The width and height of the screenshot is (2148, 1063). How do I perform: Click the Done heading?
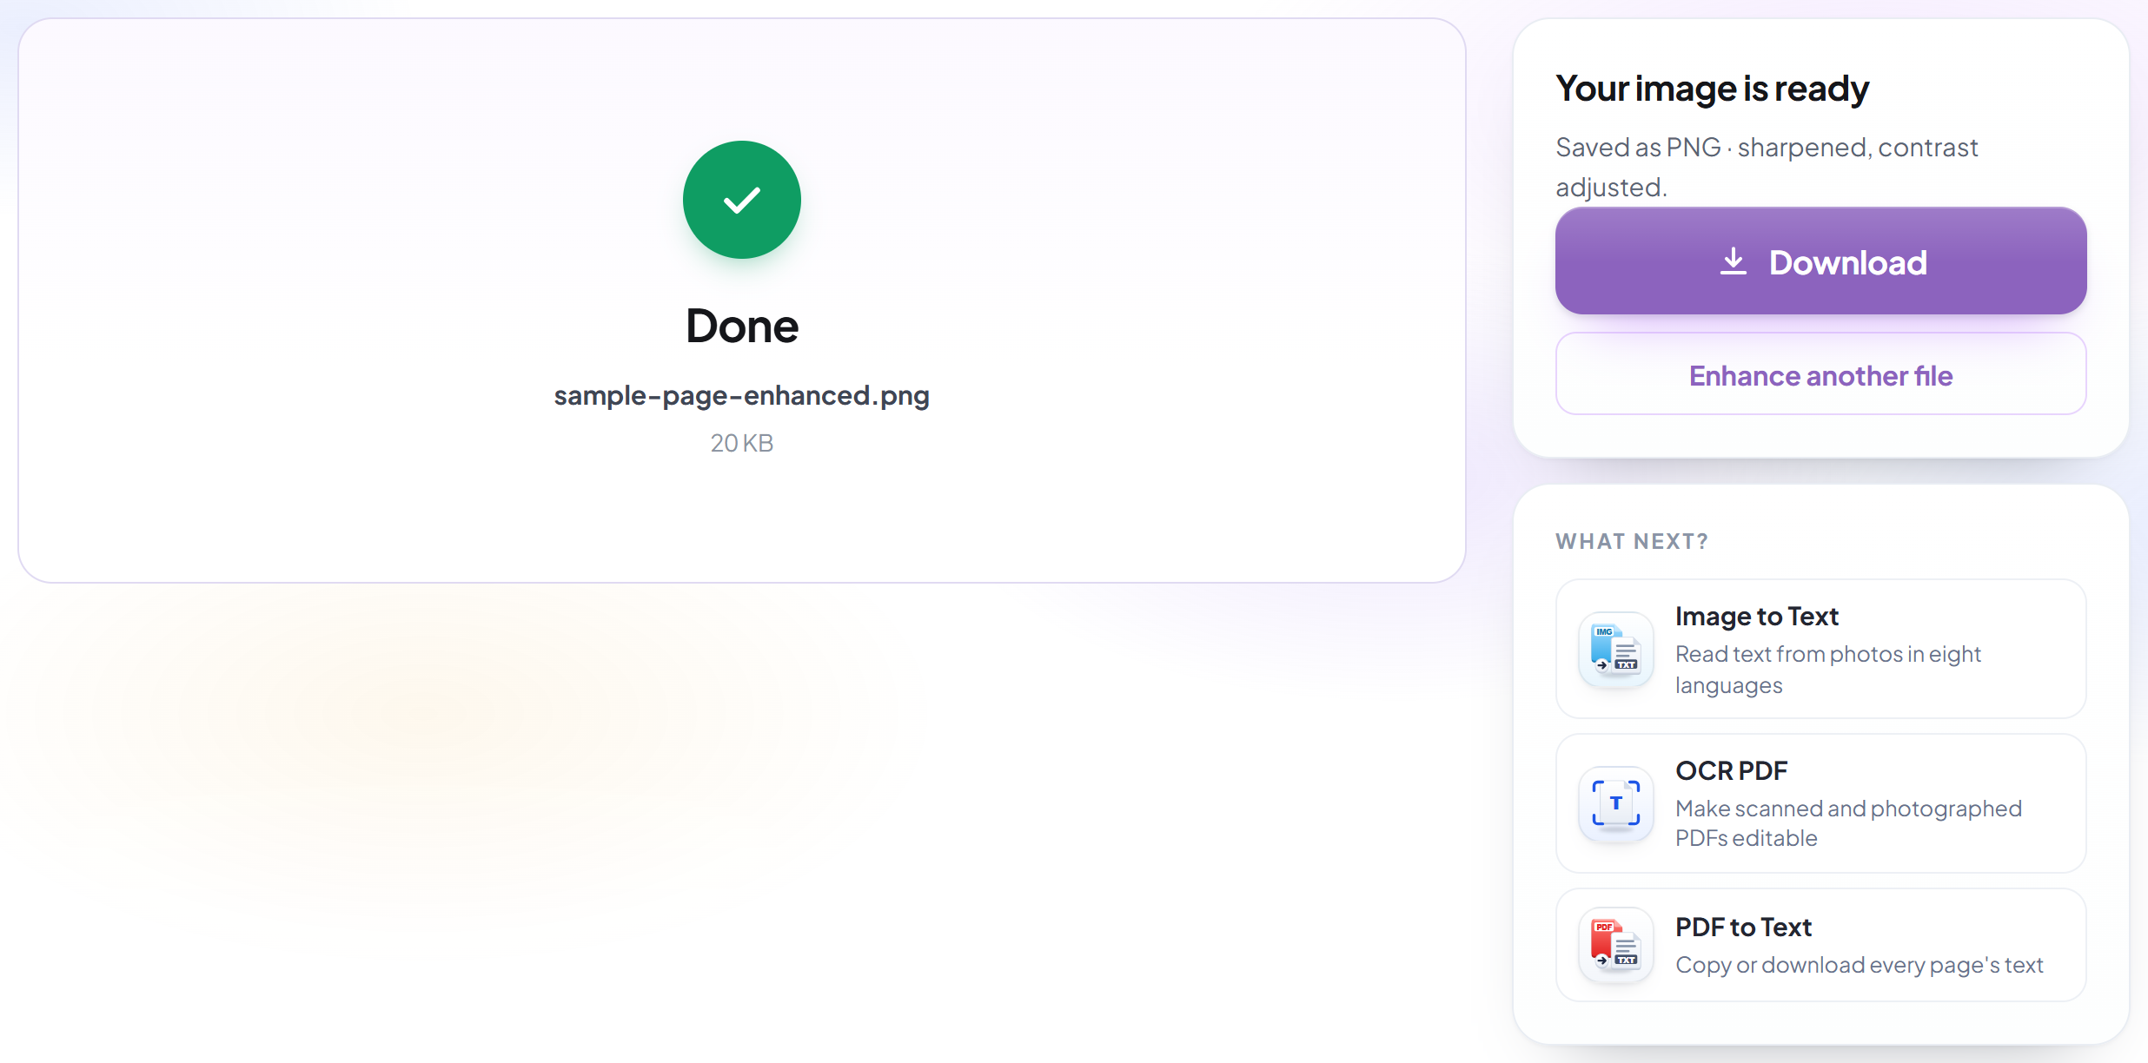point(741,327)
